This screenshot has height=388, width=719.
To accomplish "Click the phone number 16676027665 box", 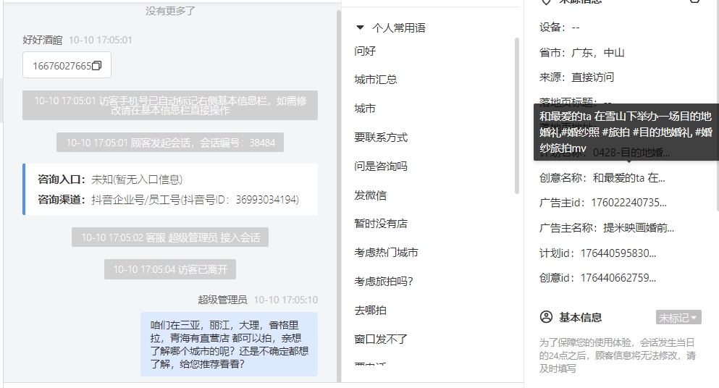I will tap(67, 65).
